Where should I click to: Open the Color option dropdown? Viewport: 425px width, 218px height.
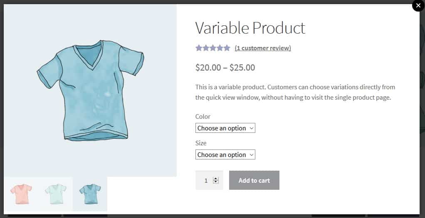click(x=225, y=128)
